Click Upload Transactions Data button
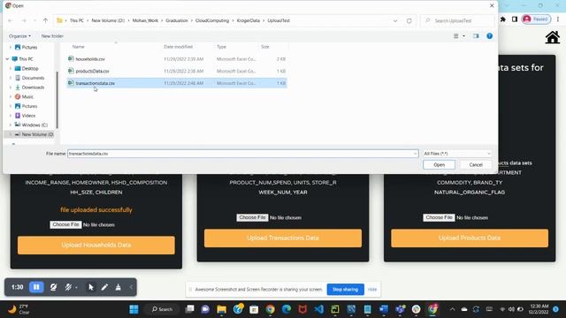Screen dimensions: 566x318 pos(283,238)
